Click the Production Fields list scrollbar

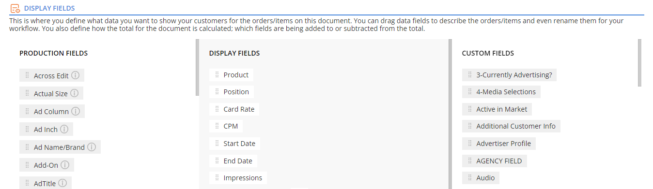coord(197,68)
